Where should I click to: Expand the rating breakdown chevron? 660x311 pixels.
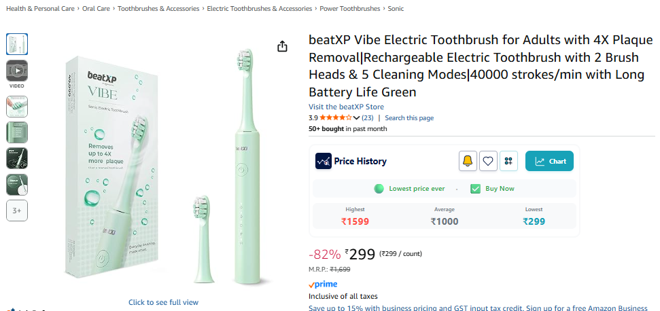click(x=357, y=118)
